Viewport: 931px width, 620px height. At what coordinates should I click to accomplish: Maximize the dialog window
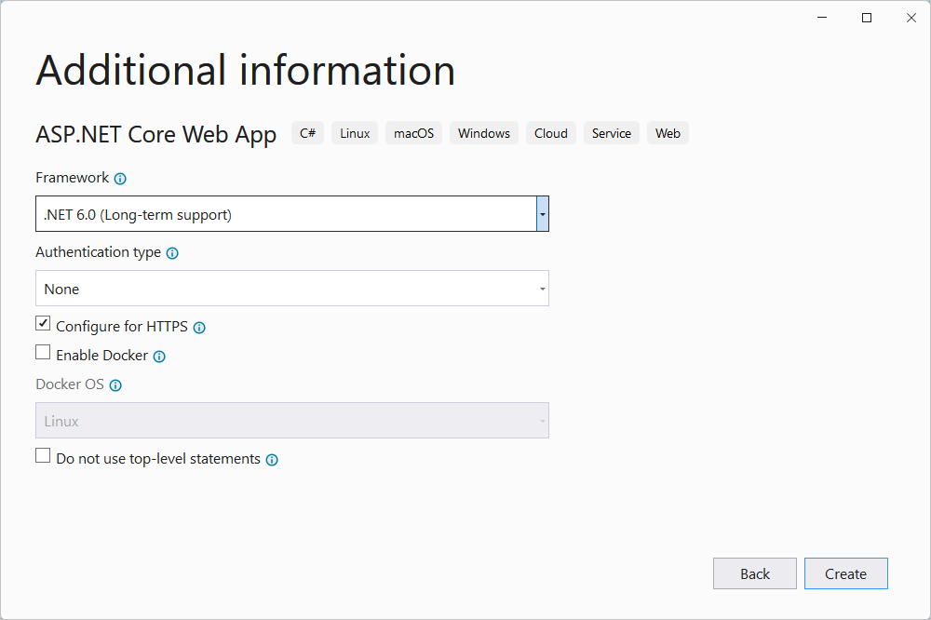point(867,18)
